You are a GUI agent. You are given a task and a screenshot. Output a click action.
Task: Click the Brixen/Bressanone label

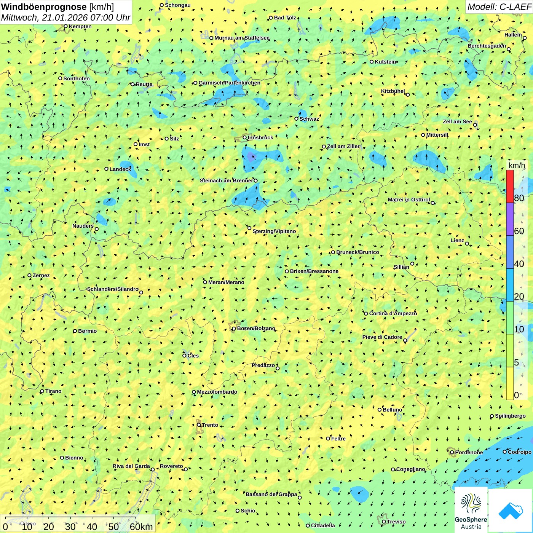314,271
